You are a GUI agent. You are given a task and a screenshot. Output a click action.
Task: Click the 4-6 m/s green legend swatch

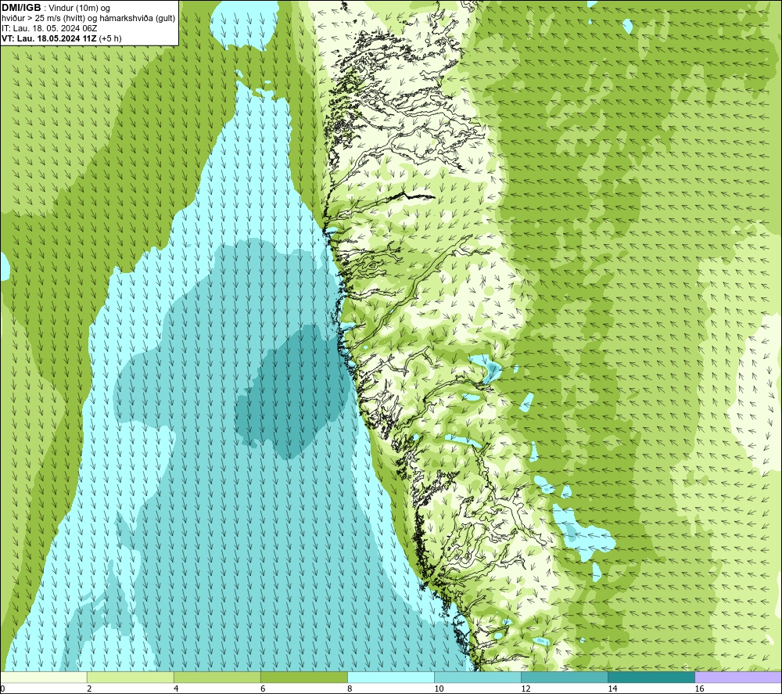pyautogui.click(x=217, y=678)
